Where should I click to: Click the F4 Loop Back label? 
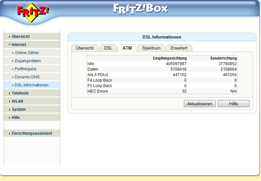pos(100,80)
